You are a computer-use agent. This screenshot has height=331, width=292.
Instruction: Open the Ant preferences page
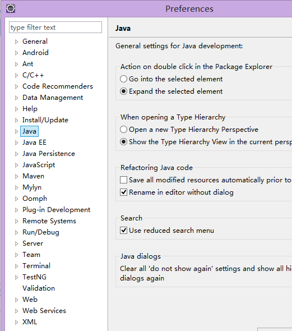pos(28,64)
